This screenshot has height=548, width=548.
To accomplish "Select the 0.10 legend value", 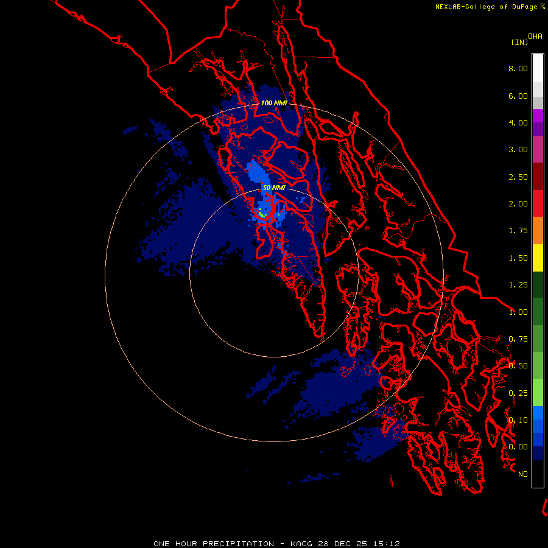I will [x=518, y=420].
